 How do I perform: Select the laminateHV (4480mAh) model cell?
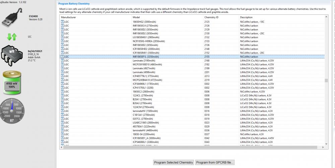point(145,131)
